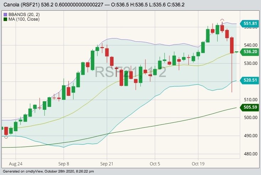Click the 480.00 price axis label

(x=251, y=154)
